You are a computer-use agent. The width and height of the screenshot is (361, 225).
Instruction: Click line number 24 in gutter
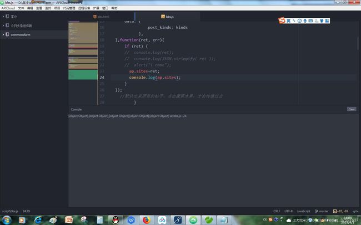[102, 78]
